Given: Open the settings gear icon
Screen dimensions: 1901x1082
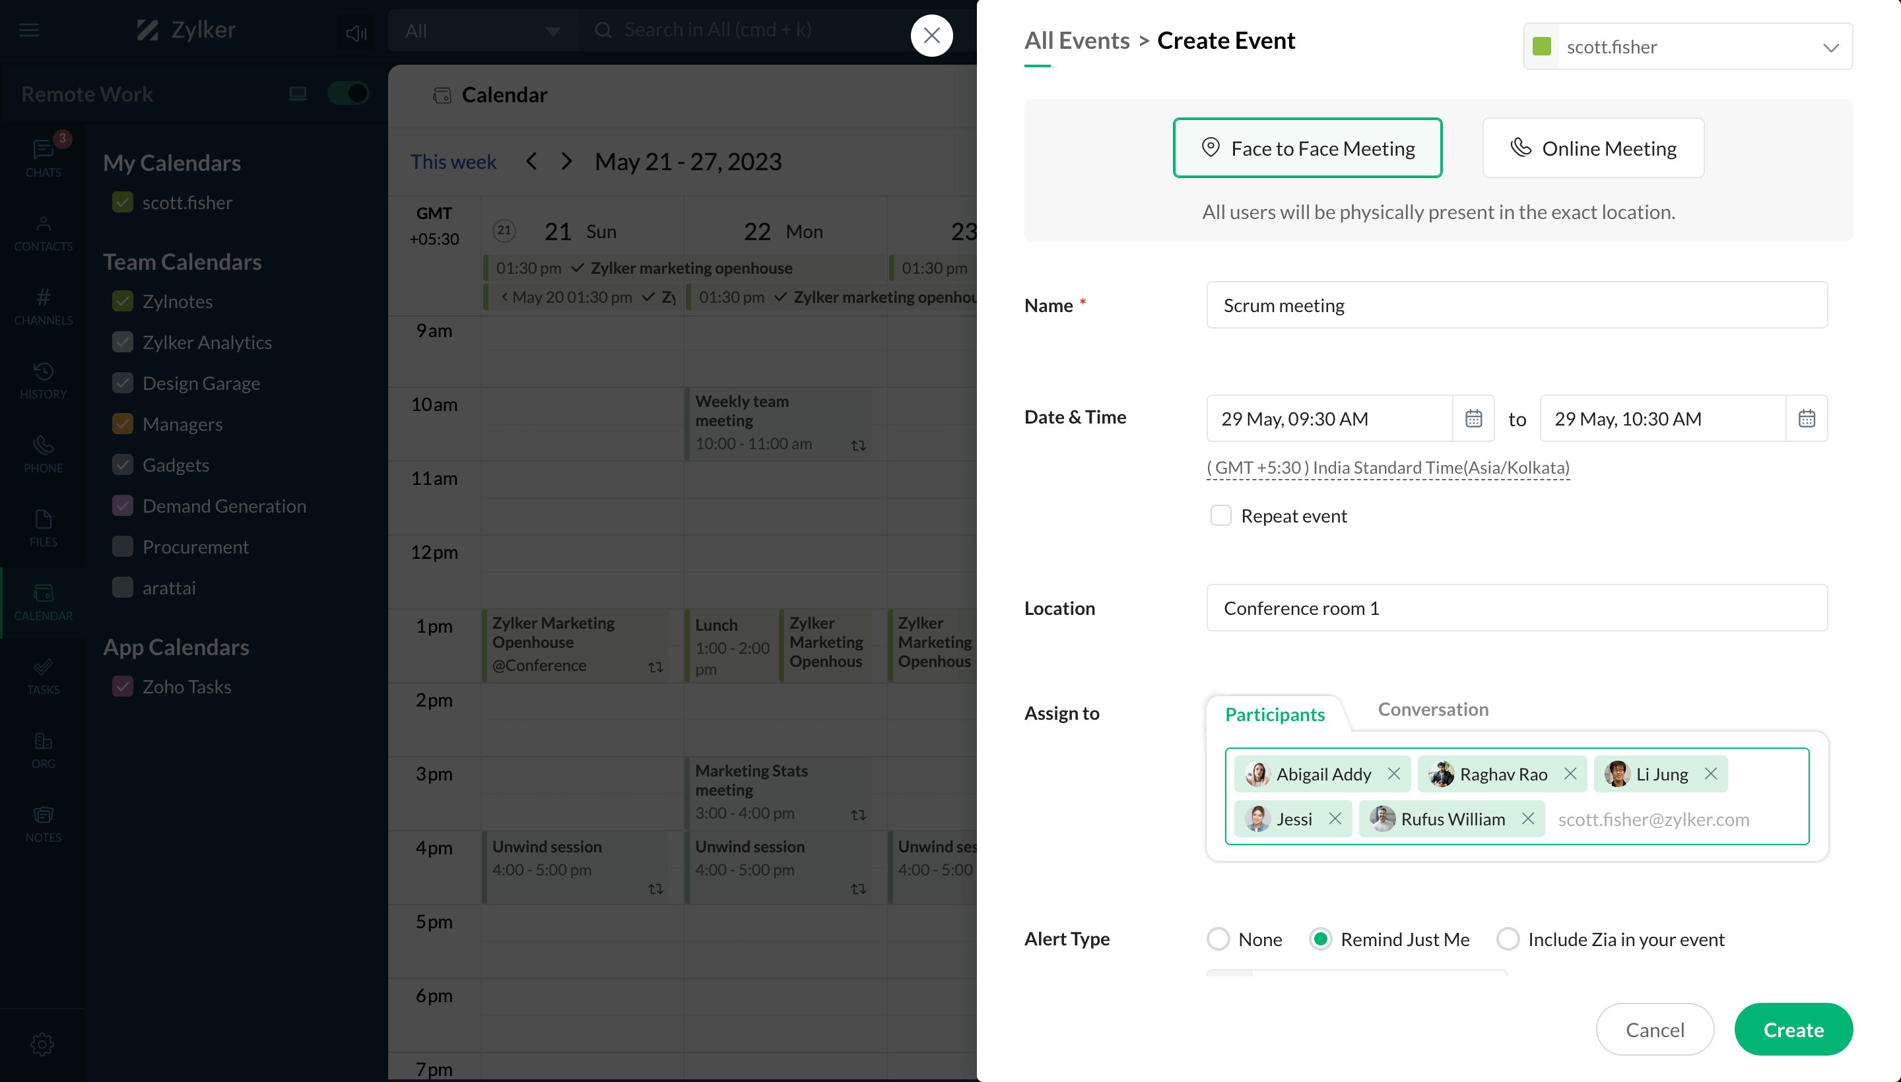Looking at the screenshot, I should 42,1044.
